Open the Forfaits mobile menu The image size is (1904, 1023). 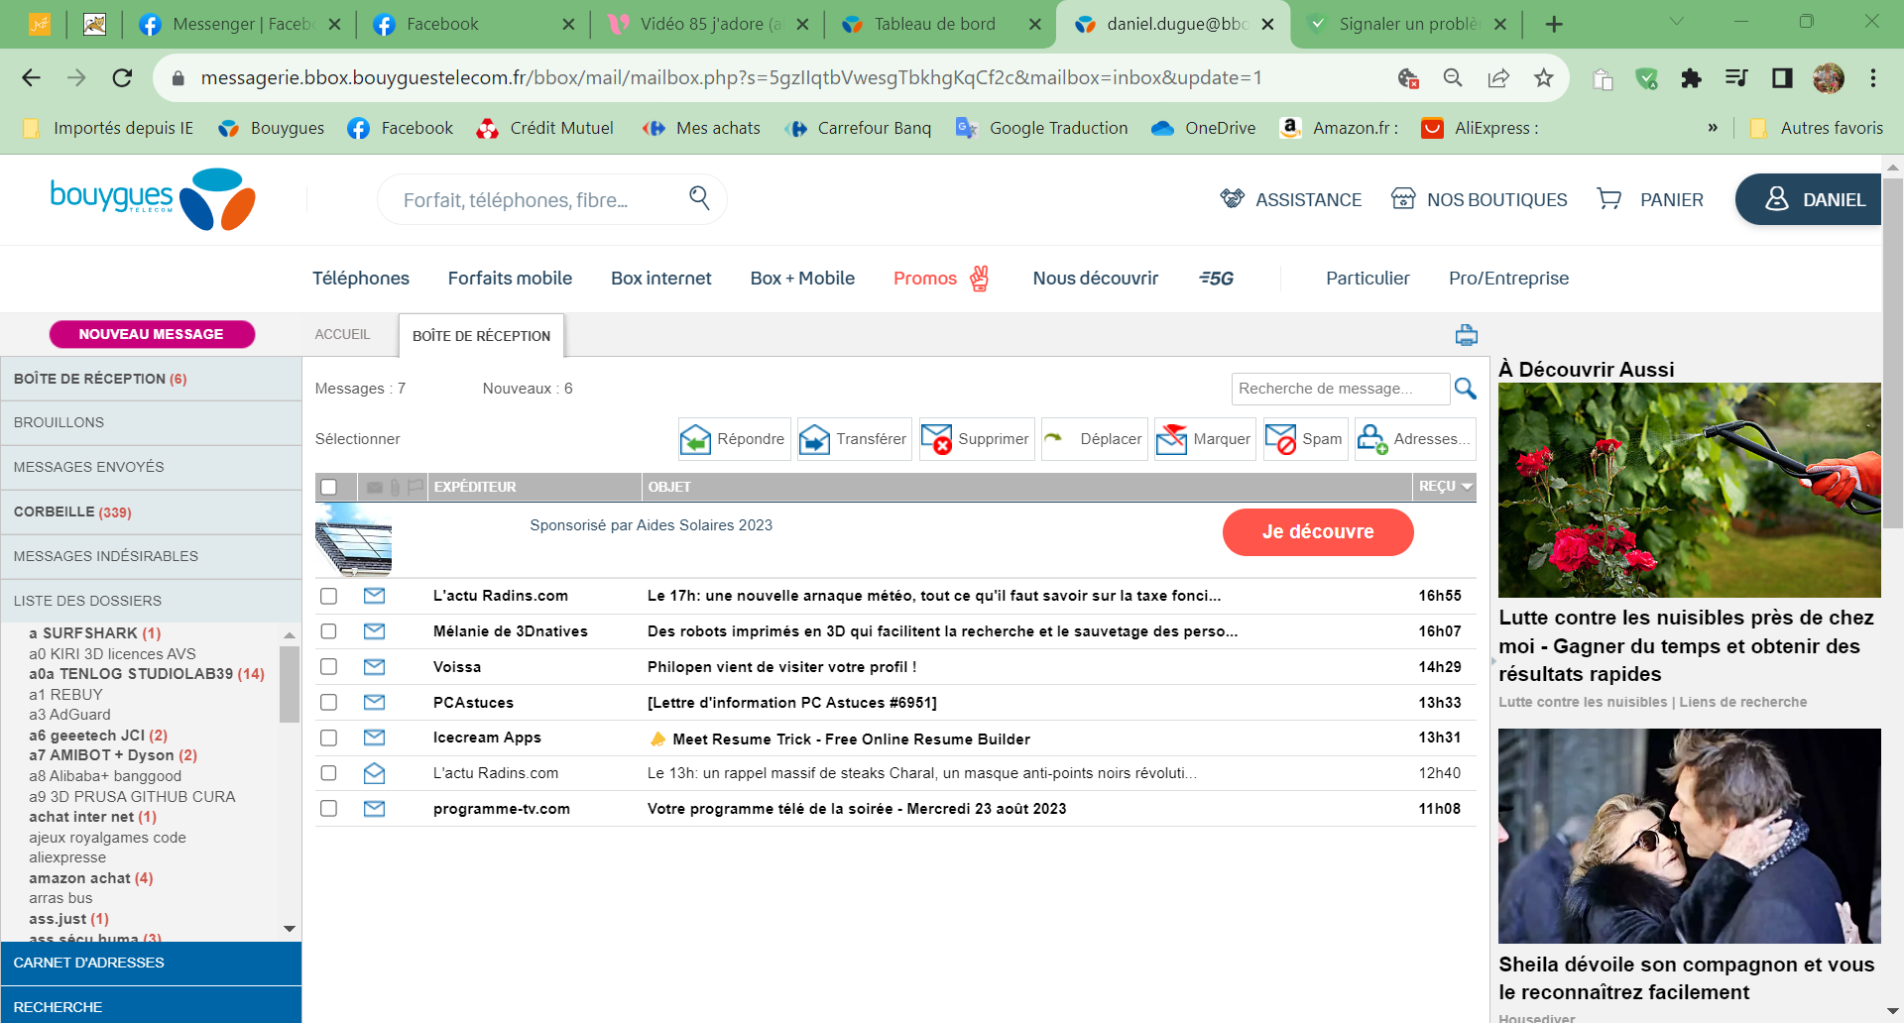point(509,279)
